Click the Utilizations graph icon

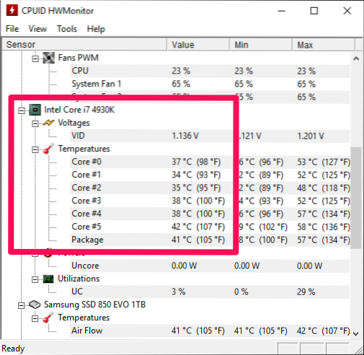coord(49,279)
